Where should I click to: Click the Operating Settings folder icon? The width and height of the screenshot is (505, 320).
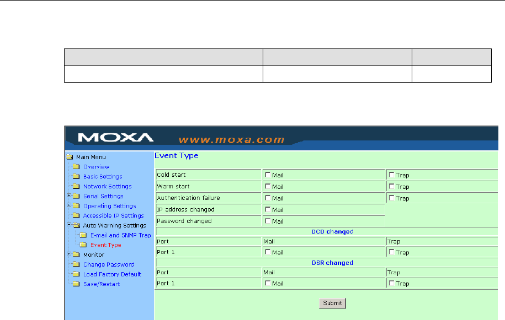pos(76,205)
